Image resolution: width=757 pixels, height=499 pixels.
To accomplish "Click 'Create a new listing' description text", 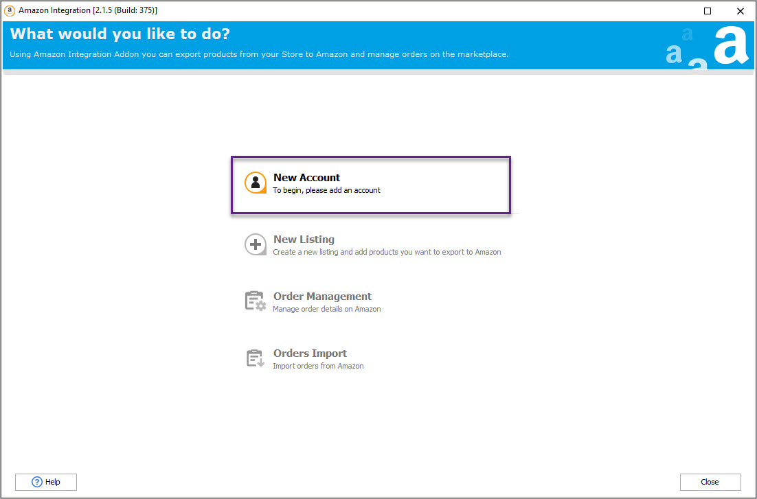I will (387, 252).
